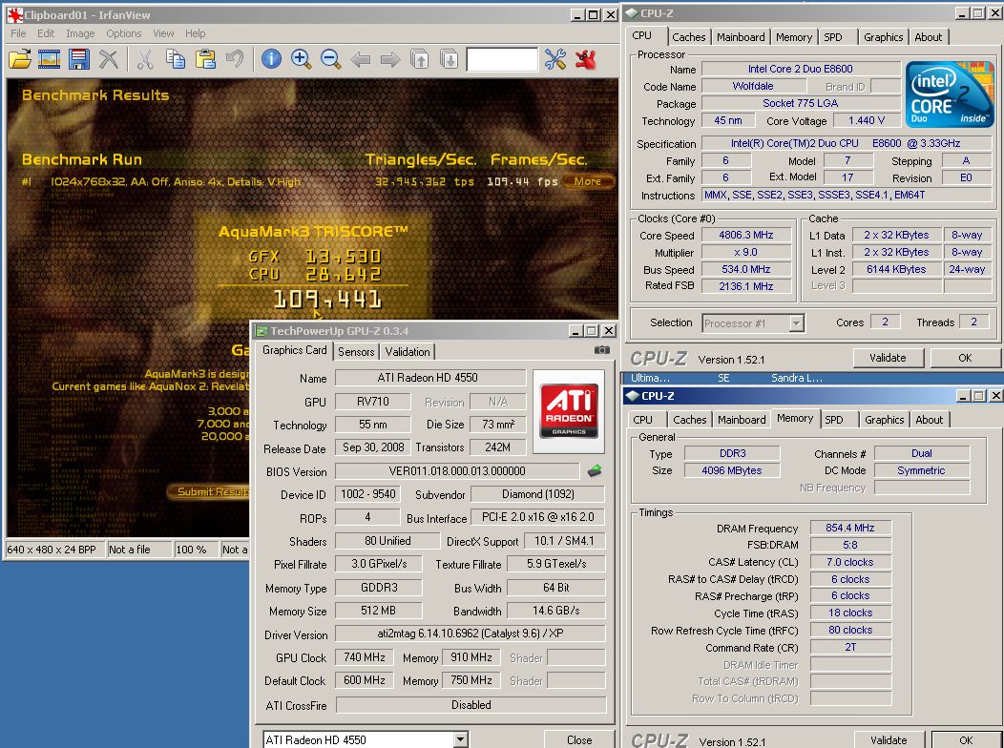The image size is (1004, 748).
Task: Expand the Processor #1 selection dropdown
Action: click(x=796, y=323)
